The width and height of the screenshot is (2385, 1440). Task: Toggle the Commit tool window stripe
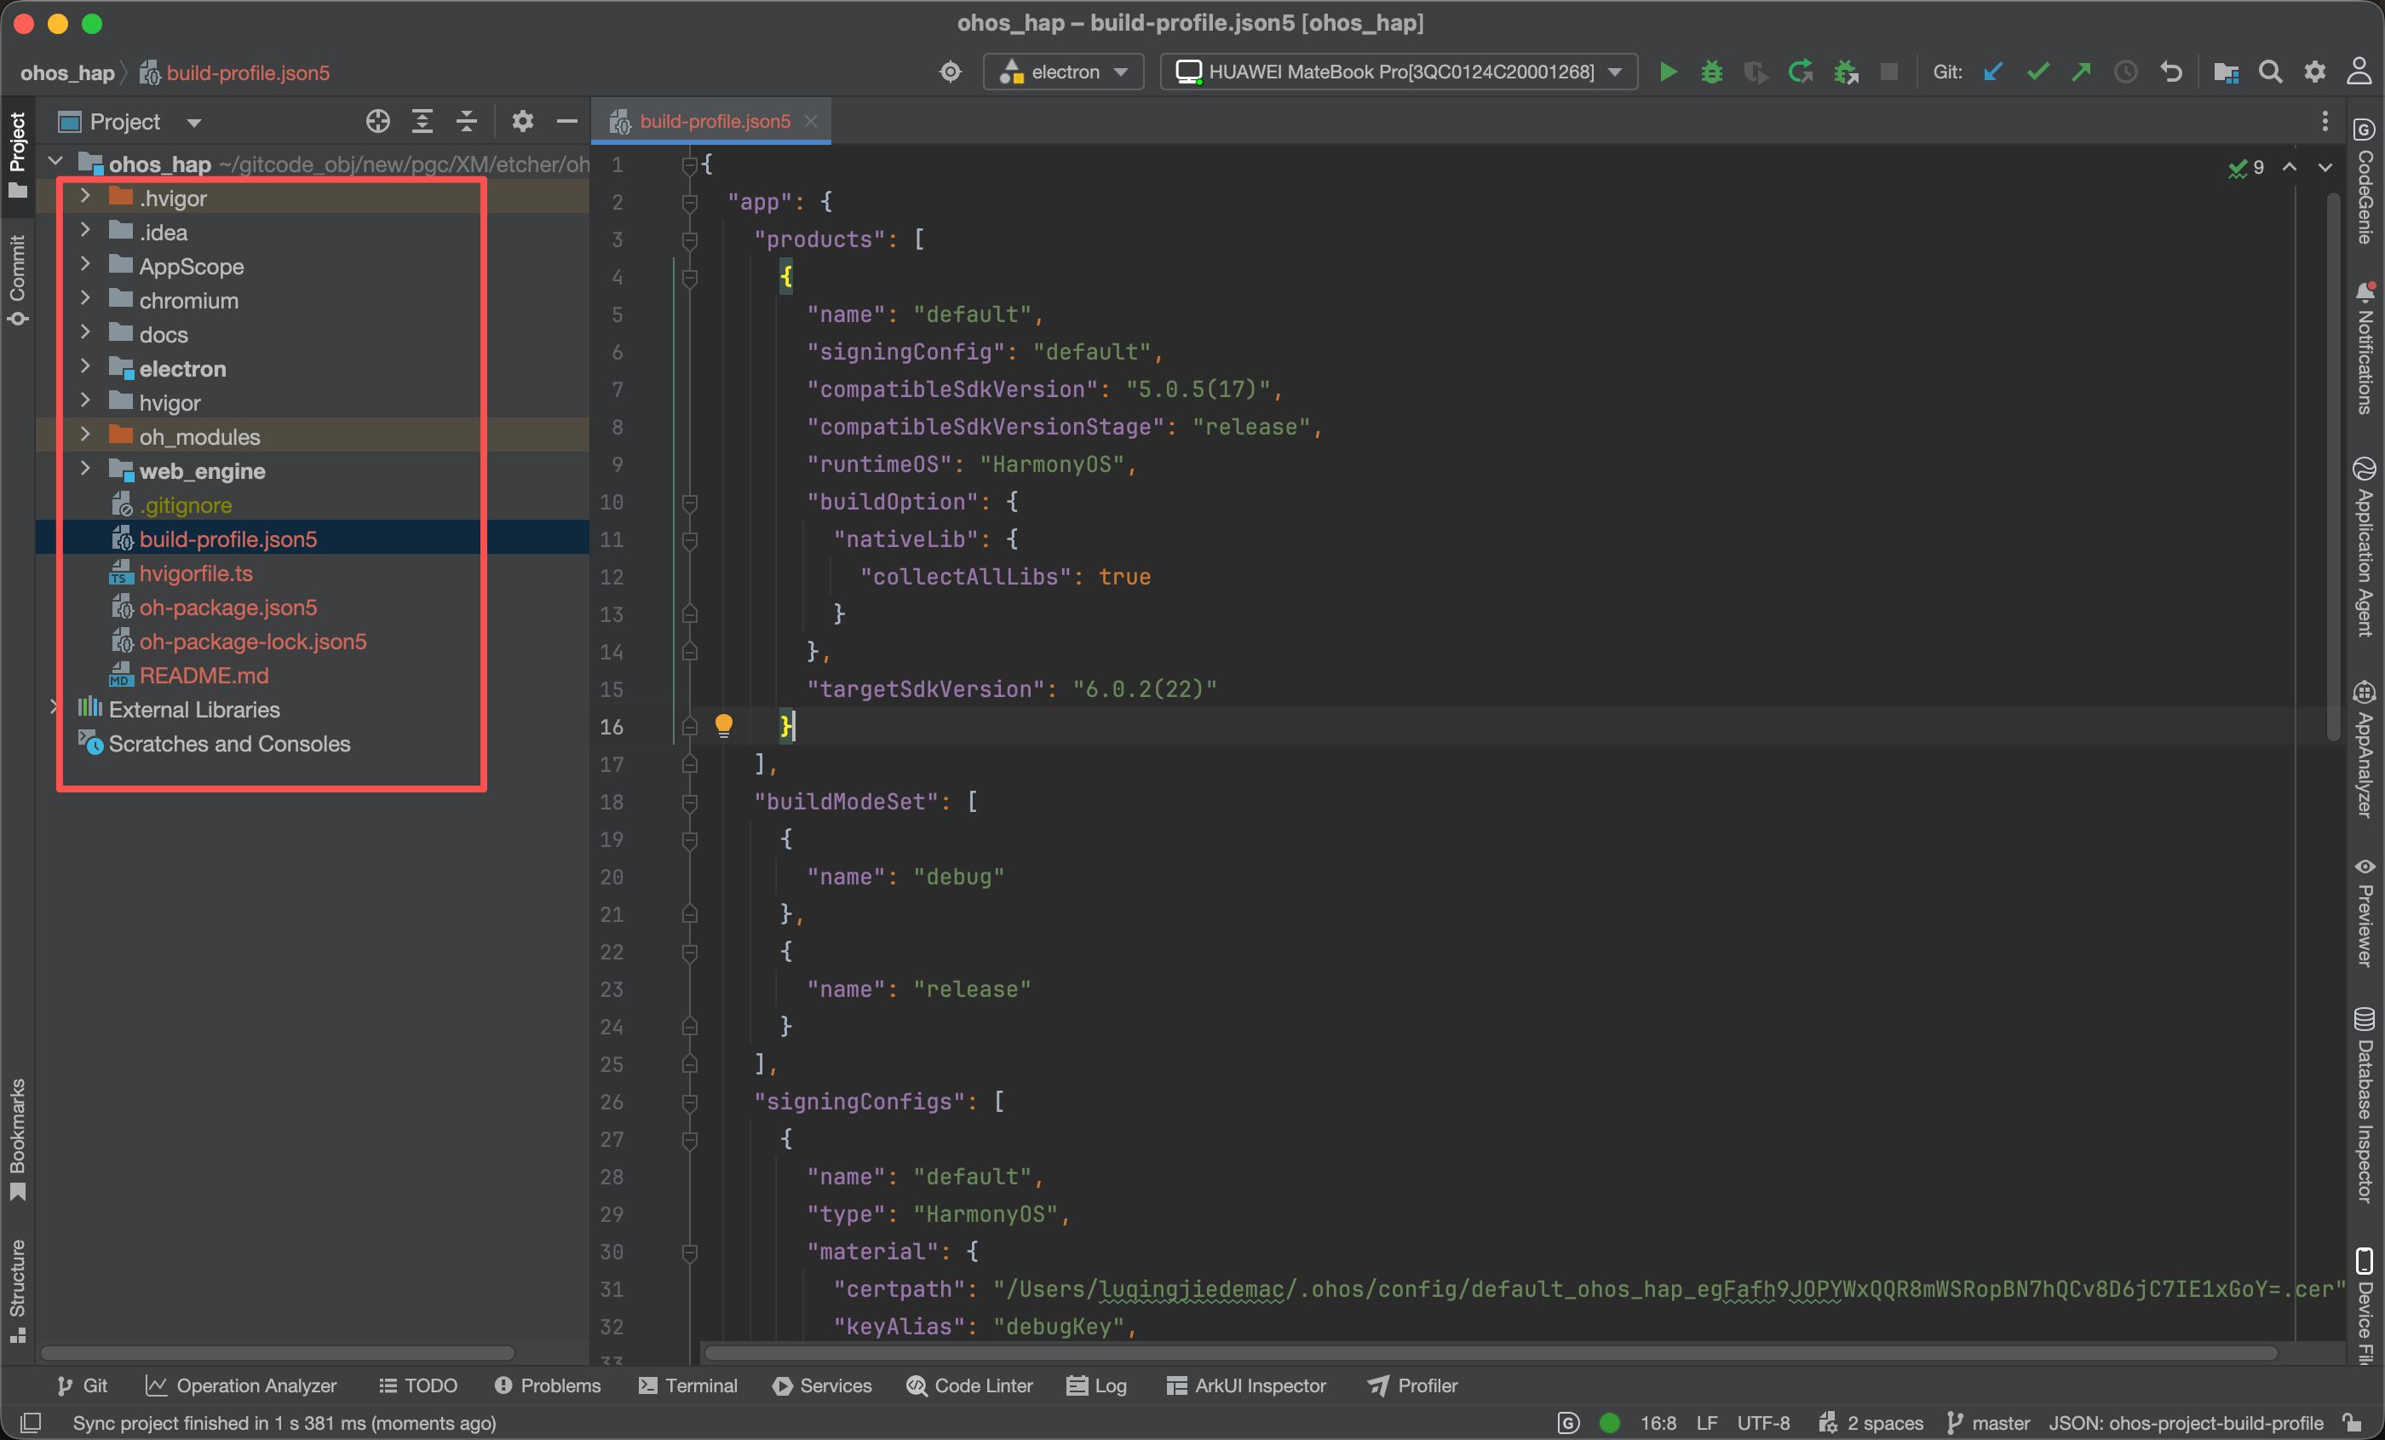17,279
